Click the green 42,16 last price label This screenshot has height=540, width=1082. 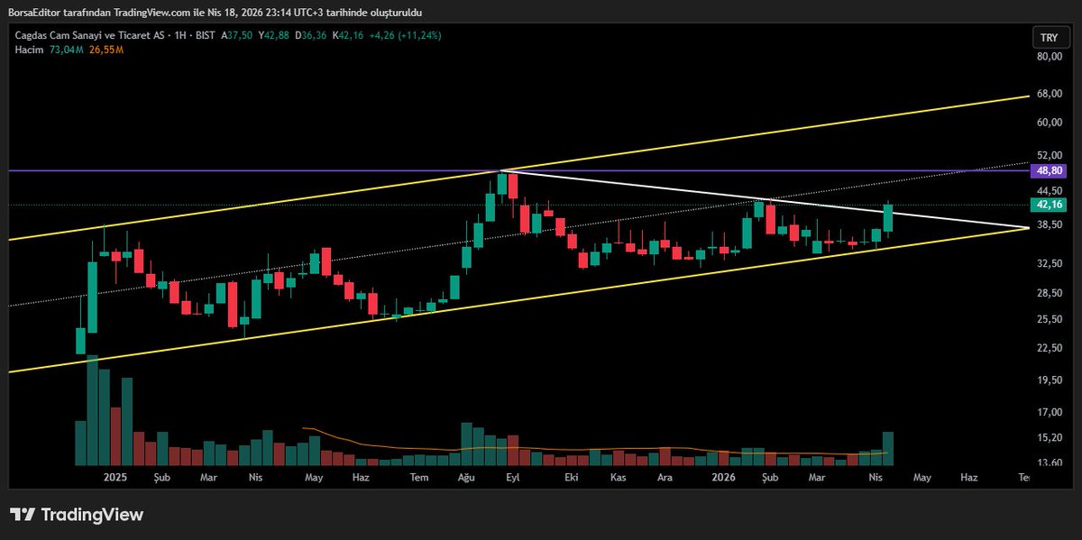pyautogui.click(x=1050, y=205)
